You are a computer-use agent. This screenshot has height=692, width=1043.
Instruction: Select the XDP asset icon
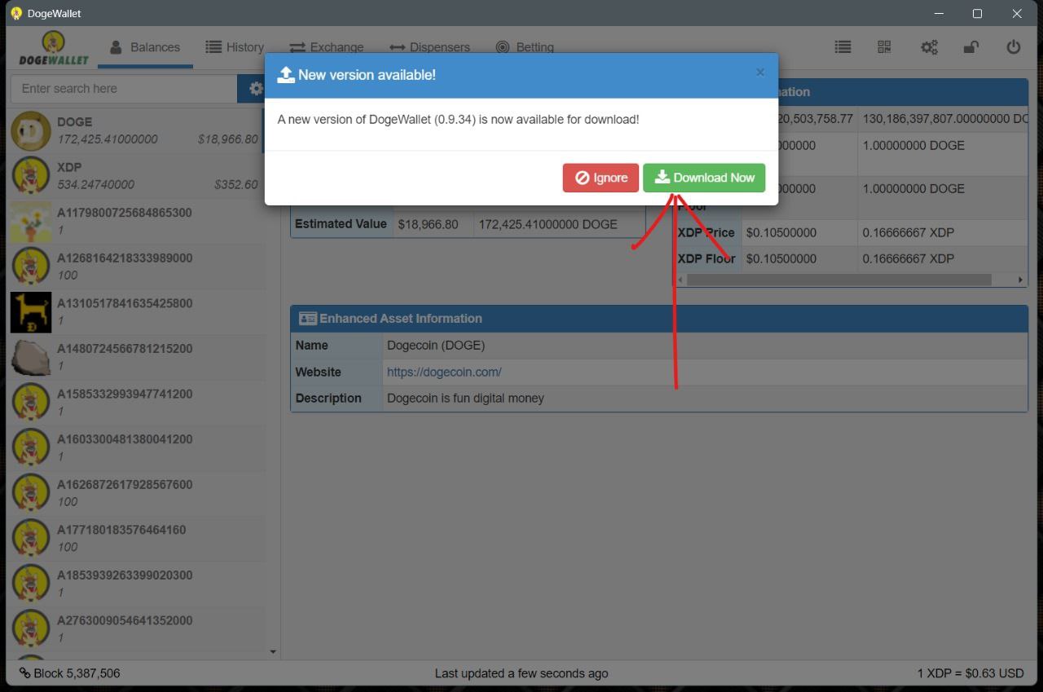(31, 176)
